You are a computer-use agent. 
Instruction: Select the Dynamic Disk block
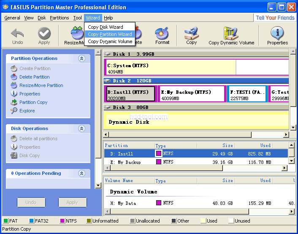(x=196, y=120)
